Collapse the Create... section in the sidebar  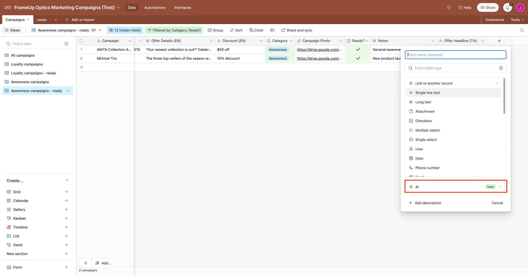[67, 180]
